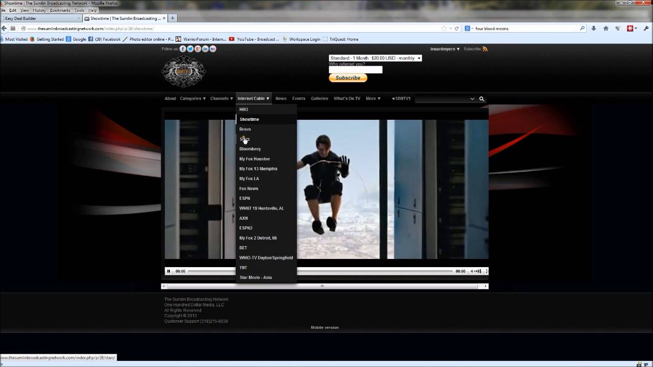Click the horizontal page scrollbar
The image size is (653, 367).
[324, 286]
